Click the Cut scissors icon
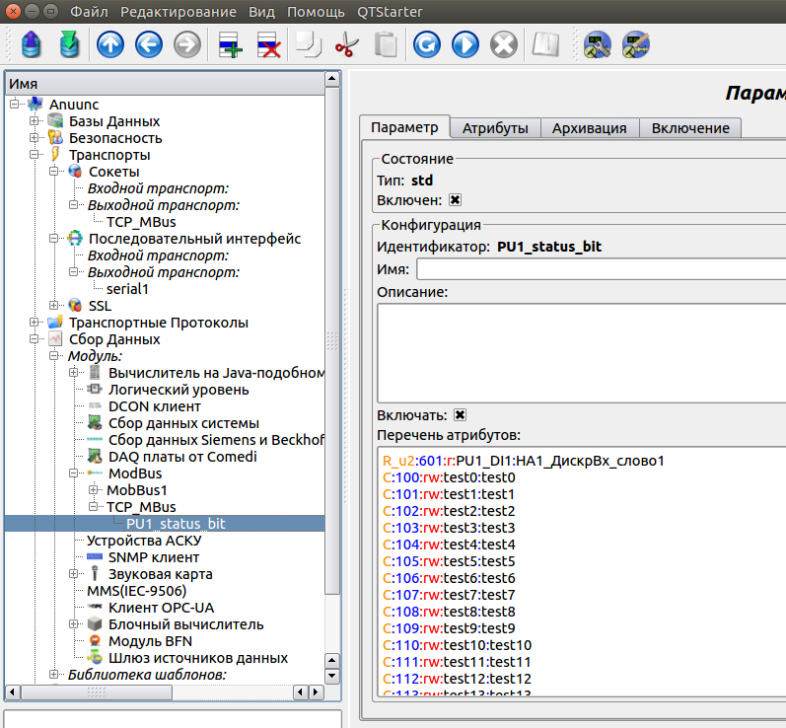Image resolution: width=786 pixels, height=728 pixels. point(346,44)
